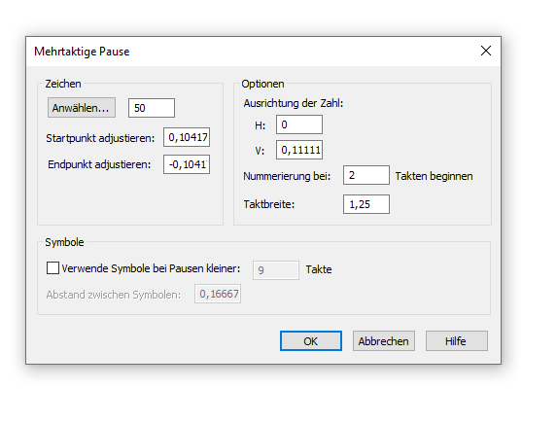Click the Verwende Symbole bei Pausen kleiner label
This screenshot has width=557, height=423.
click(151, 268)
